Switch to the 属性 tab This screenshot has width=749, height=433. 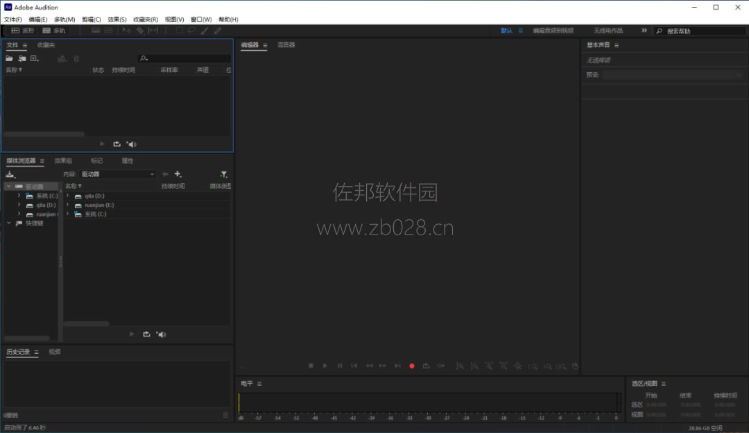click(127, 160)
